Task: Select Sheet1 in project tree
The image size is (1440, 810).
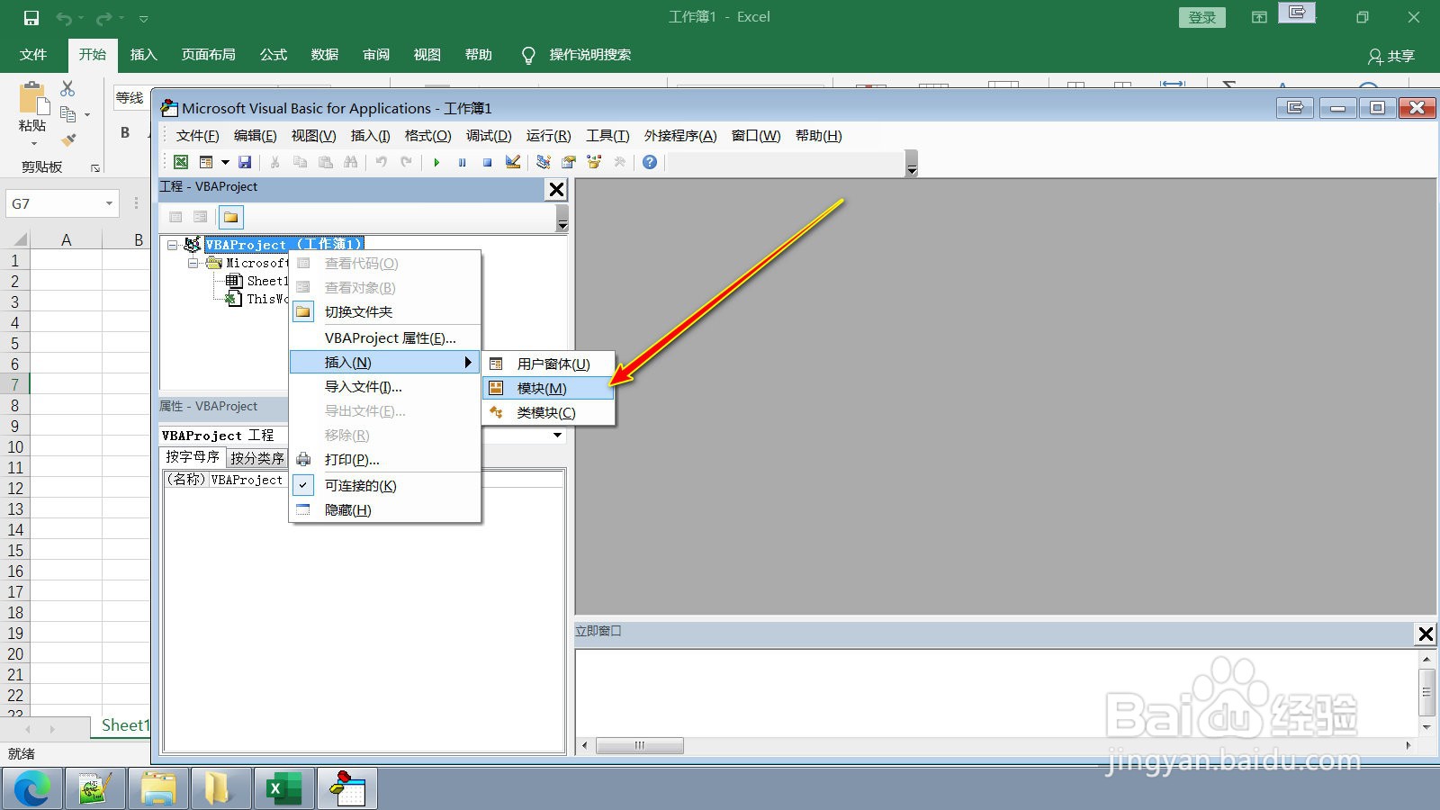Action: [266, 281]
